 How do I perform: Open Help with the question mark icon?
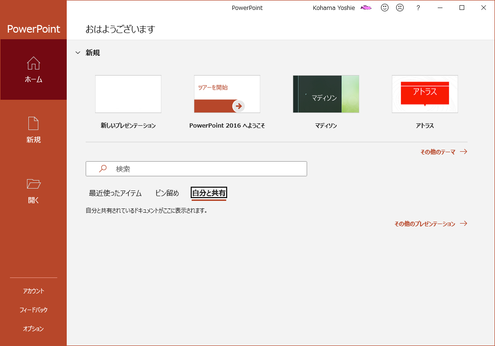[418, 8]
